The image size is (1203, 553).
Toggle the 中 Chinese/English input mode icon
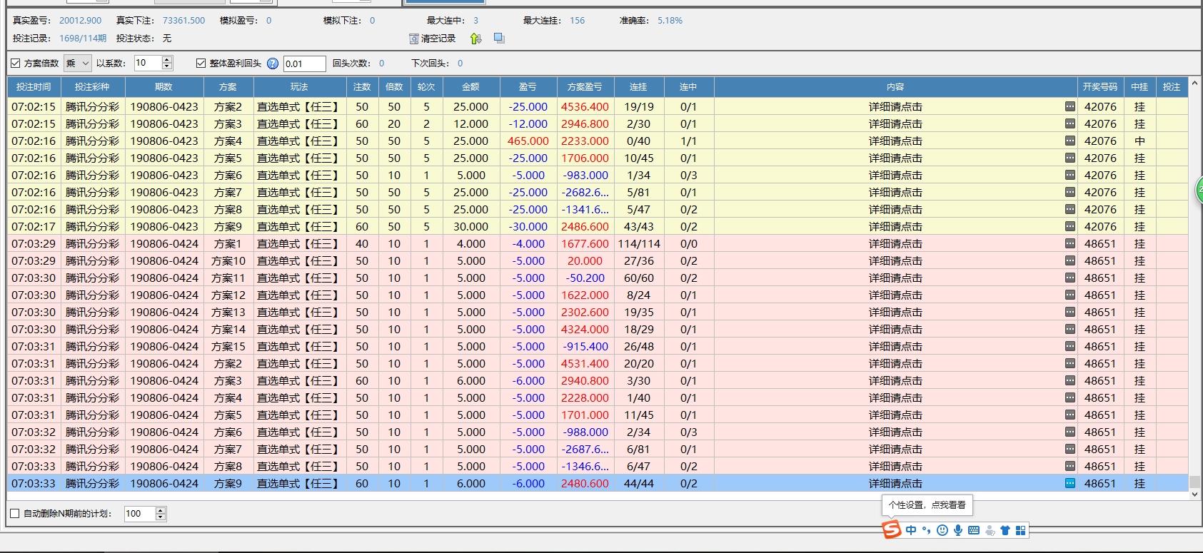(x=911, y=530)
